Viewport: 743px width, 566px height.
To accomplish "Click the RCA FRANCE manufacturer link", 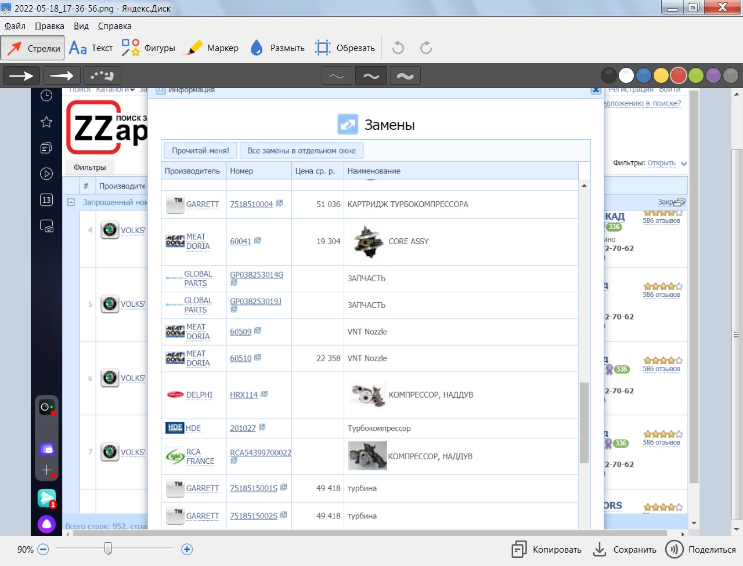I will coord(200,456).
